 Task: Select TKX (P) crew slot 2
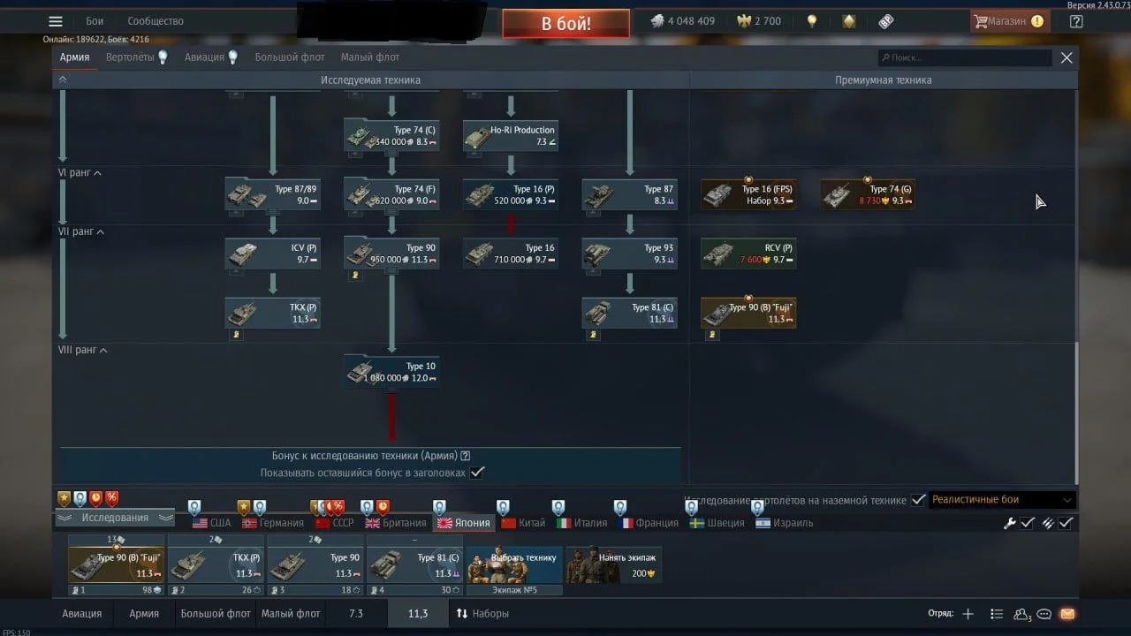[216, 564]
